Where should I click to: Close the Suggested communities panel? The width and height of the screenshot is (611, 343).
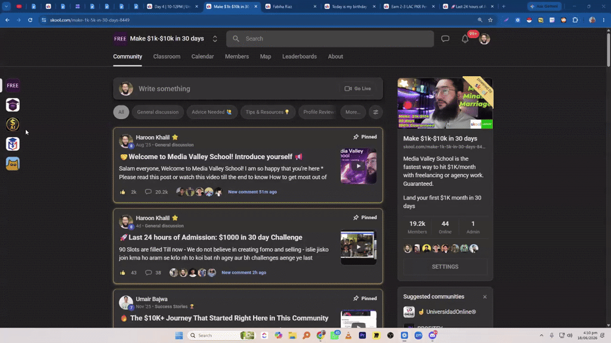485,297
